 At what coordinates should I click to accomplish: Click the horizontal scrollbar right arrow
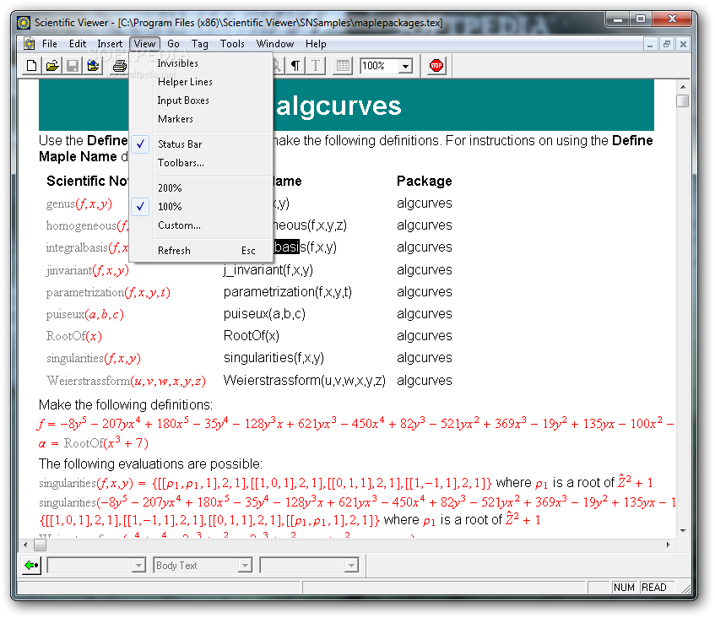[669, 545]
